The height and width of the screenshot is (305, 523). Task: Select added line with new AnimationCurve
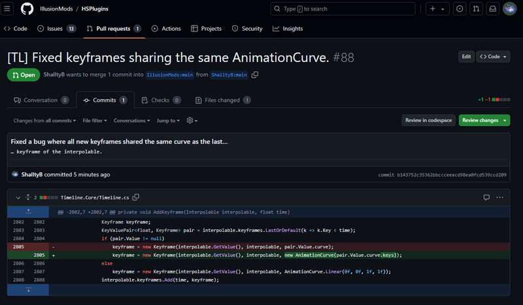pos(258,255)
